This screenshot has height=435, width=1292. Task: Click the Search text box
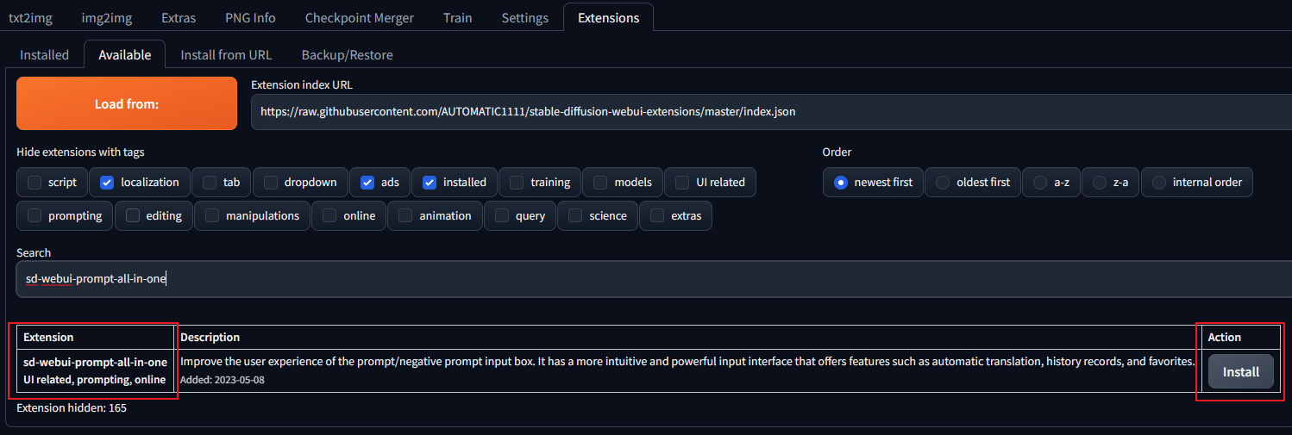[x=647, y=279]
